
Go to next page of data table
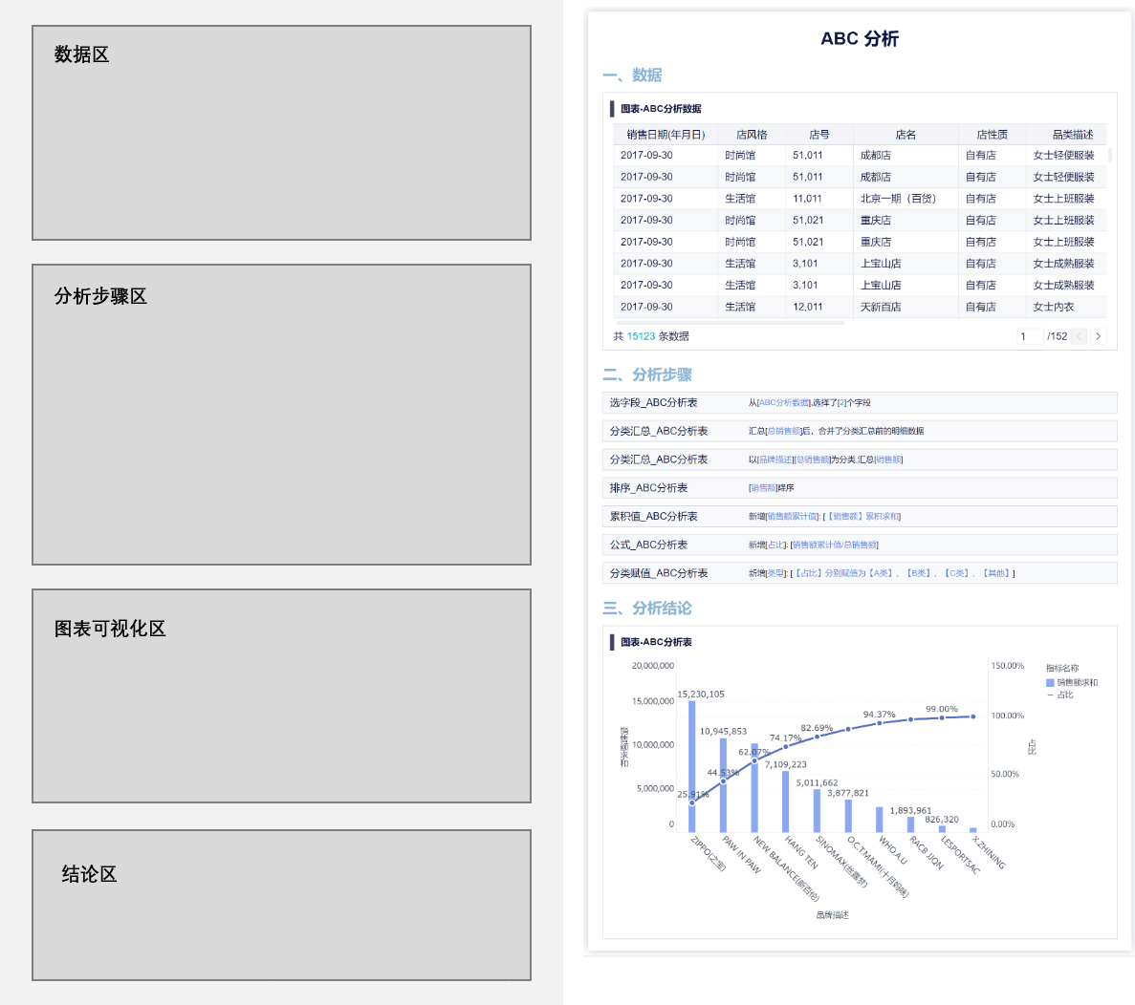1098,336
